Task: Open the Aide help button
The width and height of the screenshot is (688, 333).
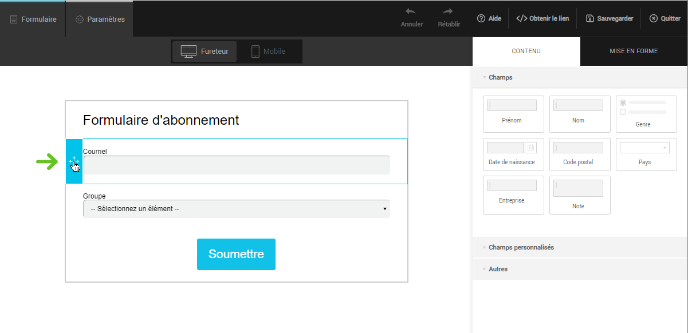Action: click(x=489, y=18)
